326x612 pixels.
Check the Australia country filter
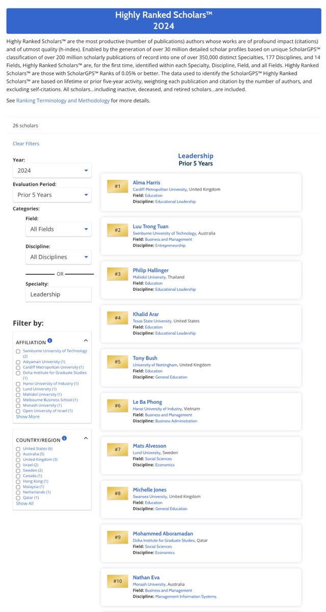coord(18,454)
